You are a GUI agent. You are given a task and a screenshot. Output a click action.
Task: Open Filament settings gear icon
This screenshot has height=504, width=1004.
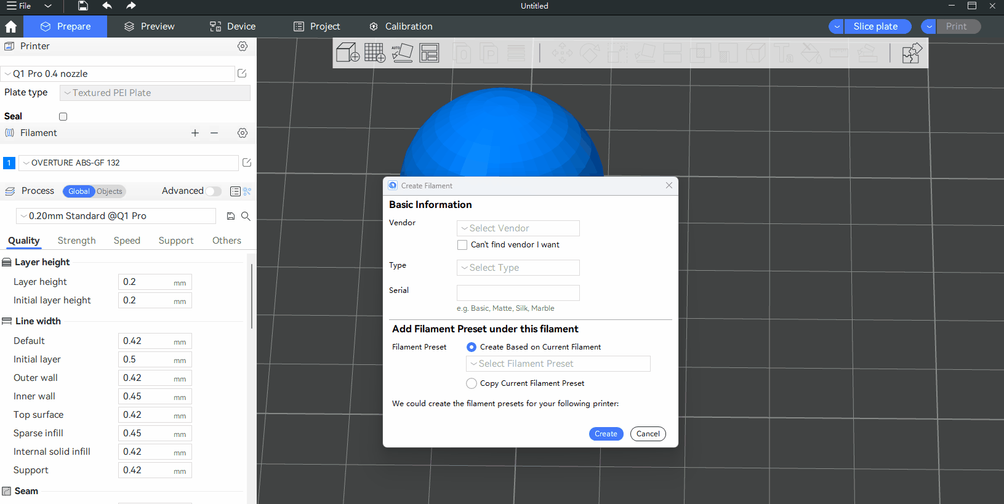(x=243, y=133)
